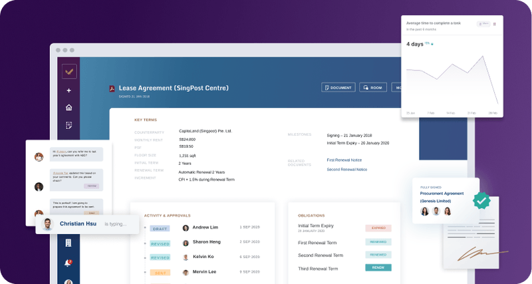The height and width of the screenshot is (284, 532).
Task: Open the contracts document icon in the sidebar
Action: point(69,125)
